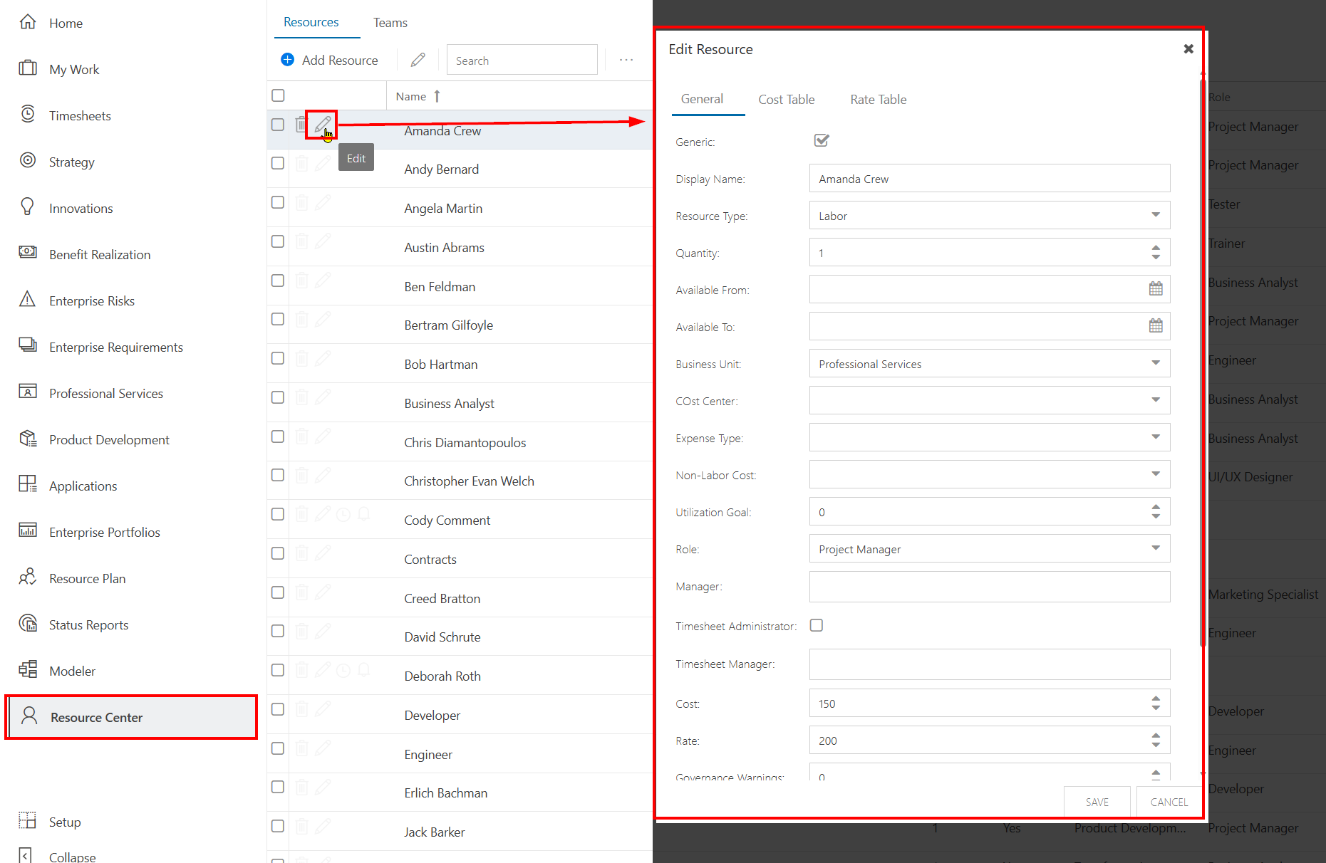Tick the checkbox for Austin Abrams
The width and height of the screenshot is (1326, 863).
coord(278,241)
